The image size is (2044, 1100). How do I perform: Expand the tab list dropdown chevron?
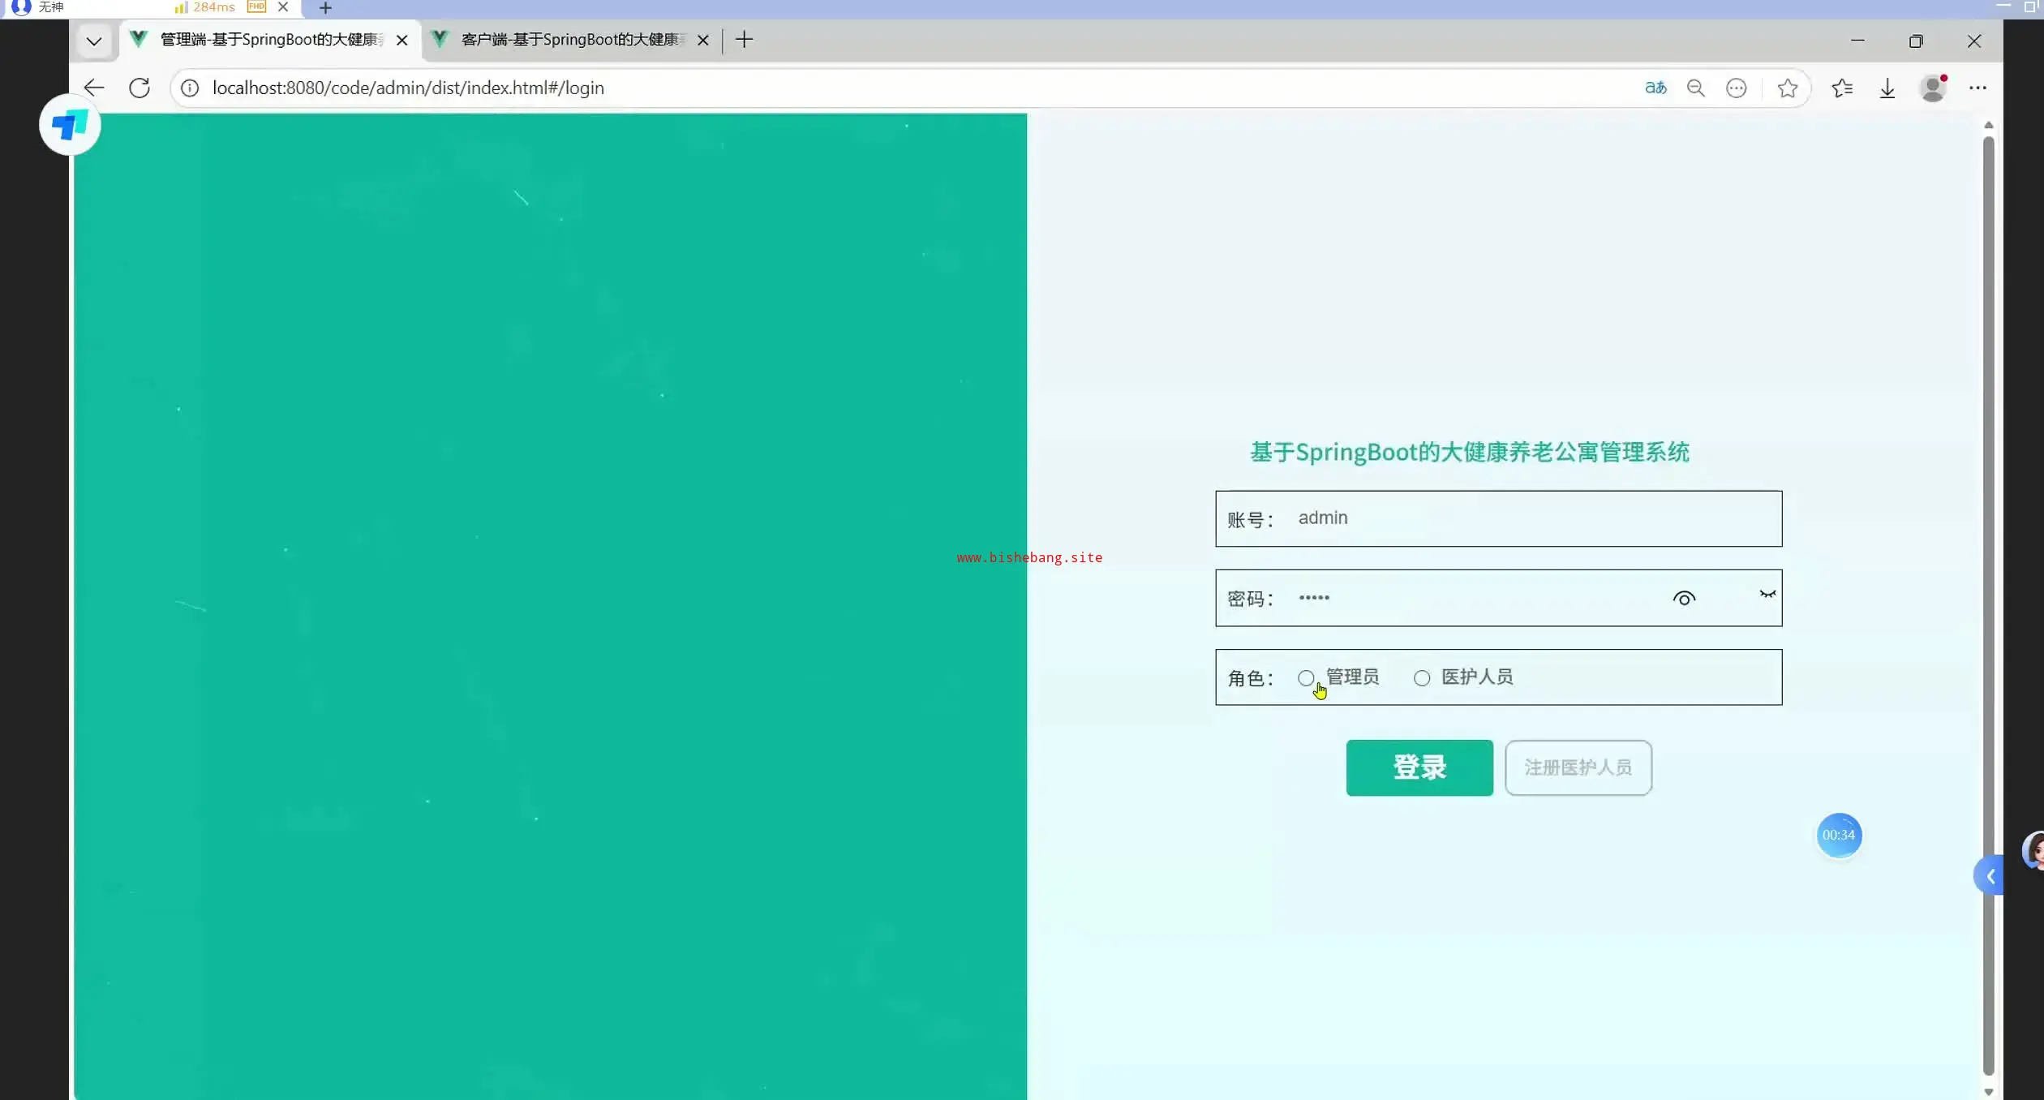click(94, 41)
